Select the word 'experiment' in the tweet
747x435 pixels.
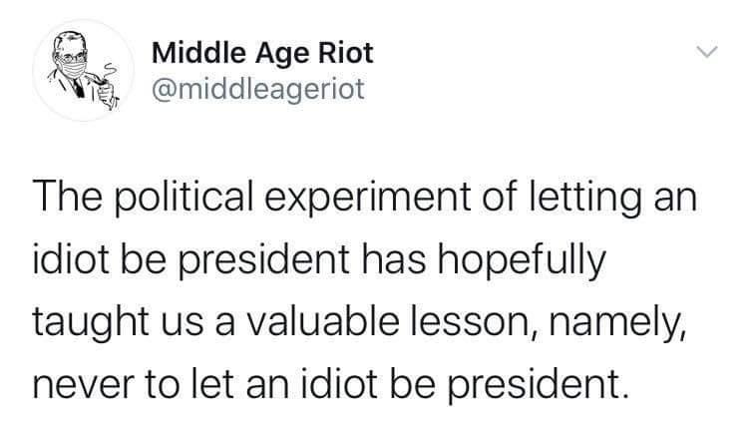coord(367,199)
